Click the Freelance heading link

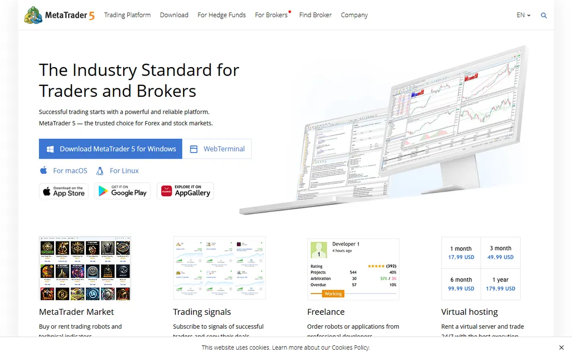(326, 312)
